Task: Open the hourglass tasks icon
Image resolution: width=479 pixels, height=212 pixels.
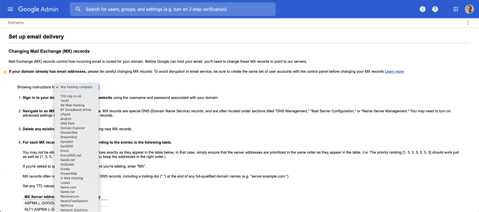Action: click(423, 9)
